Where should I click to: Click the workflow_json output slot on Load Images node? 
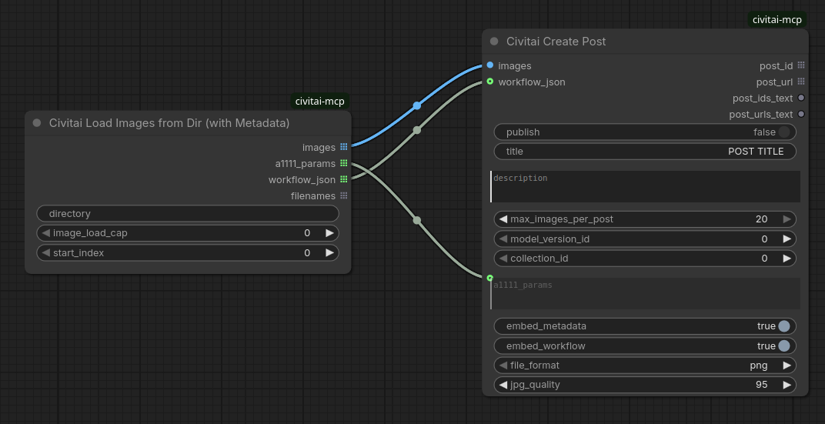(343, 179)
